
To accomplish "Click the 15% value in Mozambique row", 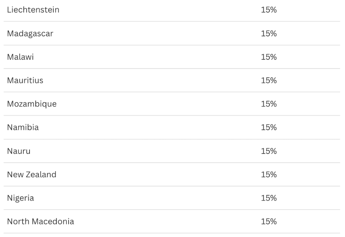I will point(269,104).
